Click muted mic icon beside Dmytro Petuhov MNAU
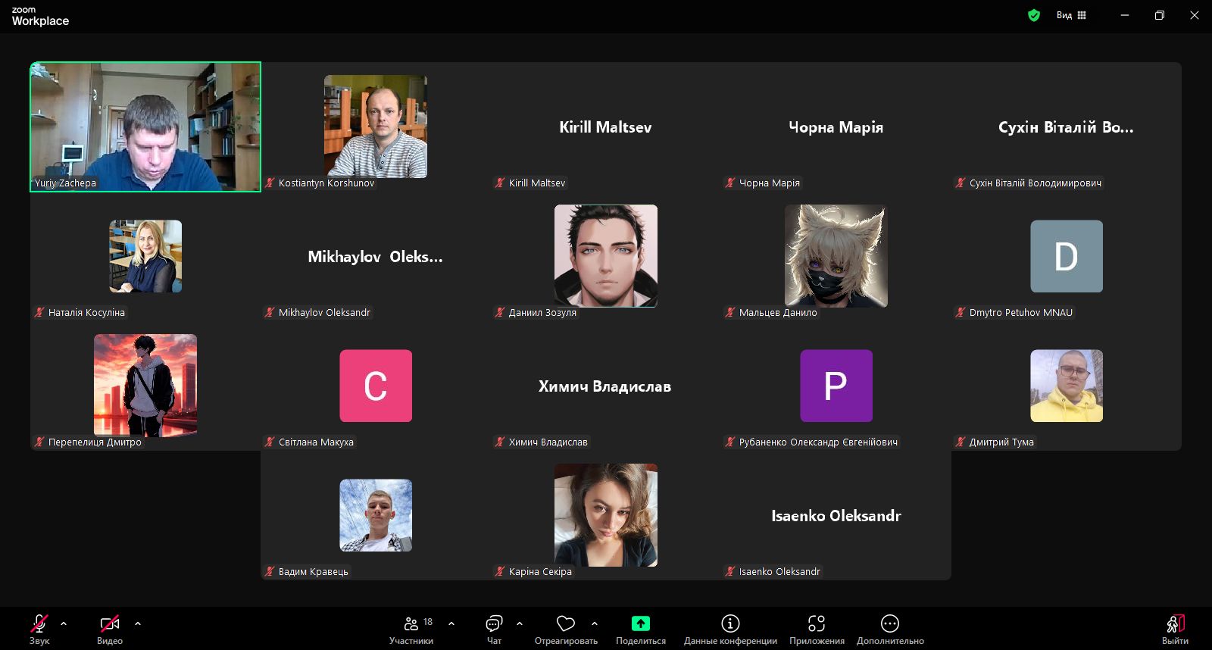Screen dimensions: 1212x650 [961, 312]
